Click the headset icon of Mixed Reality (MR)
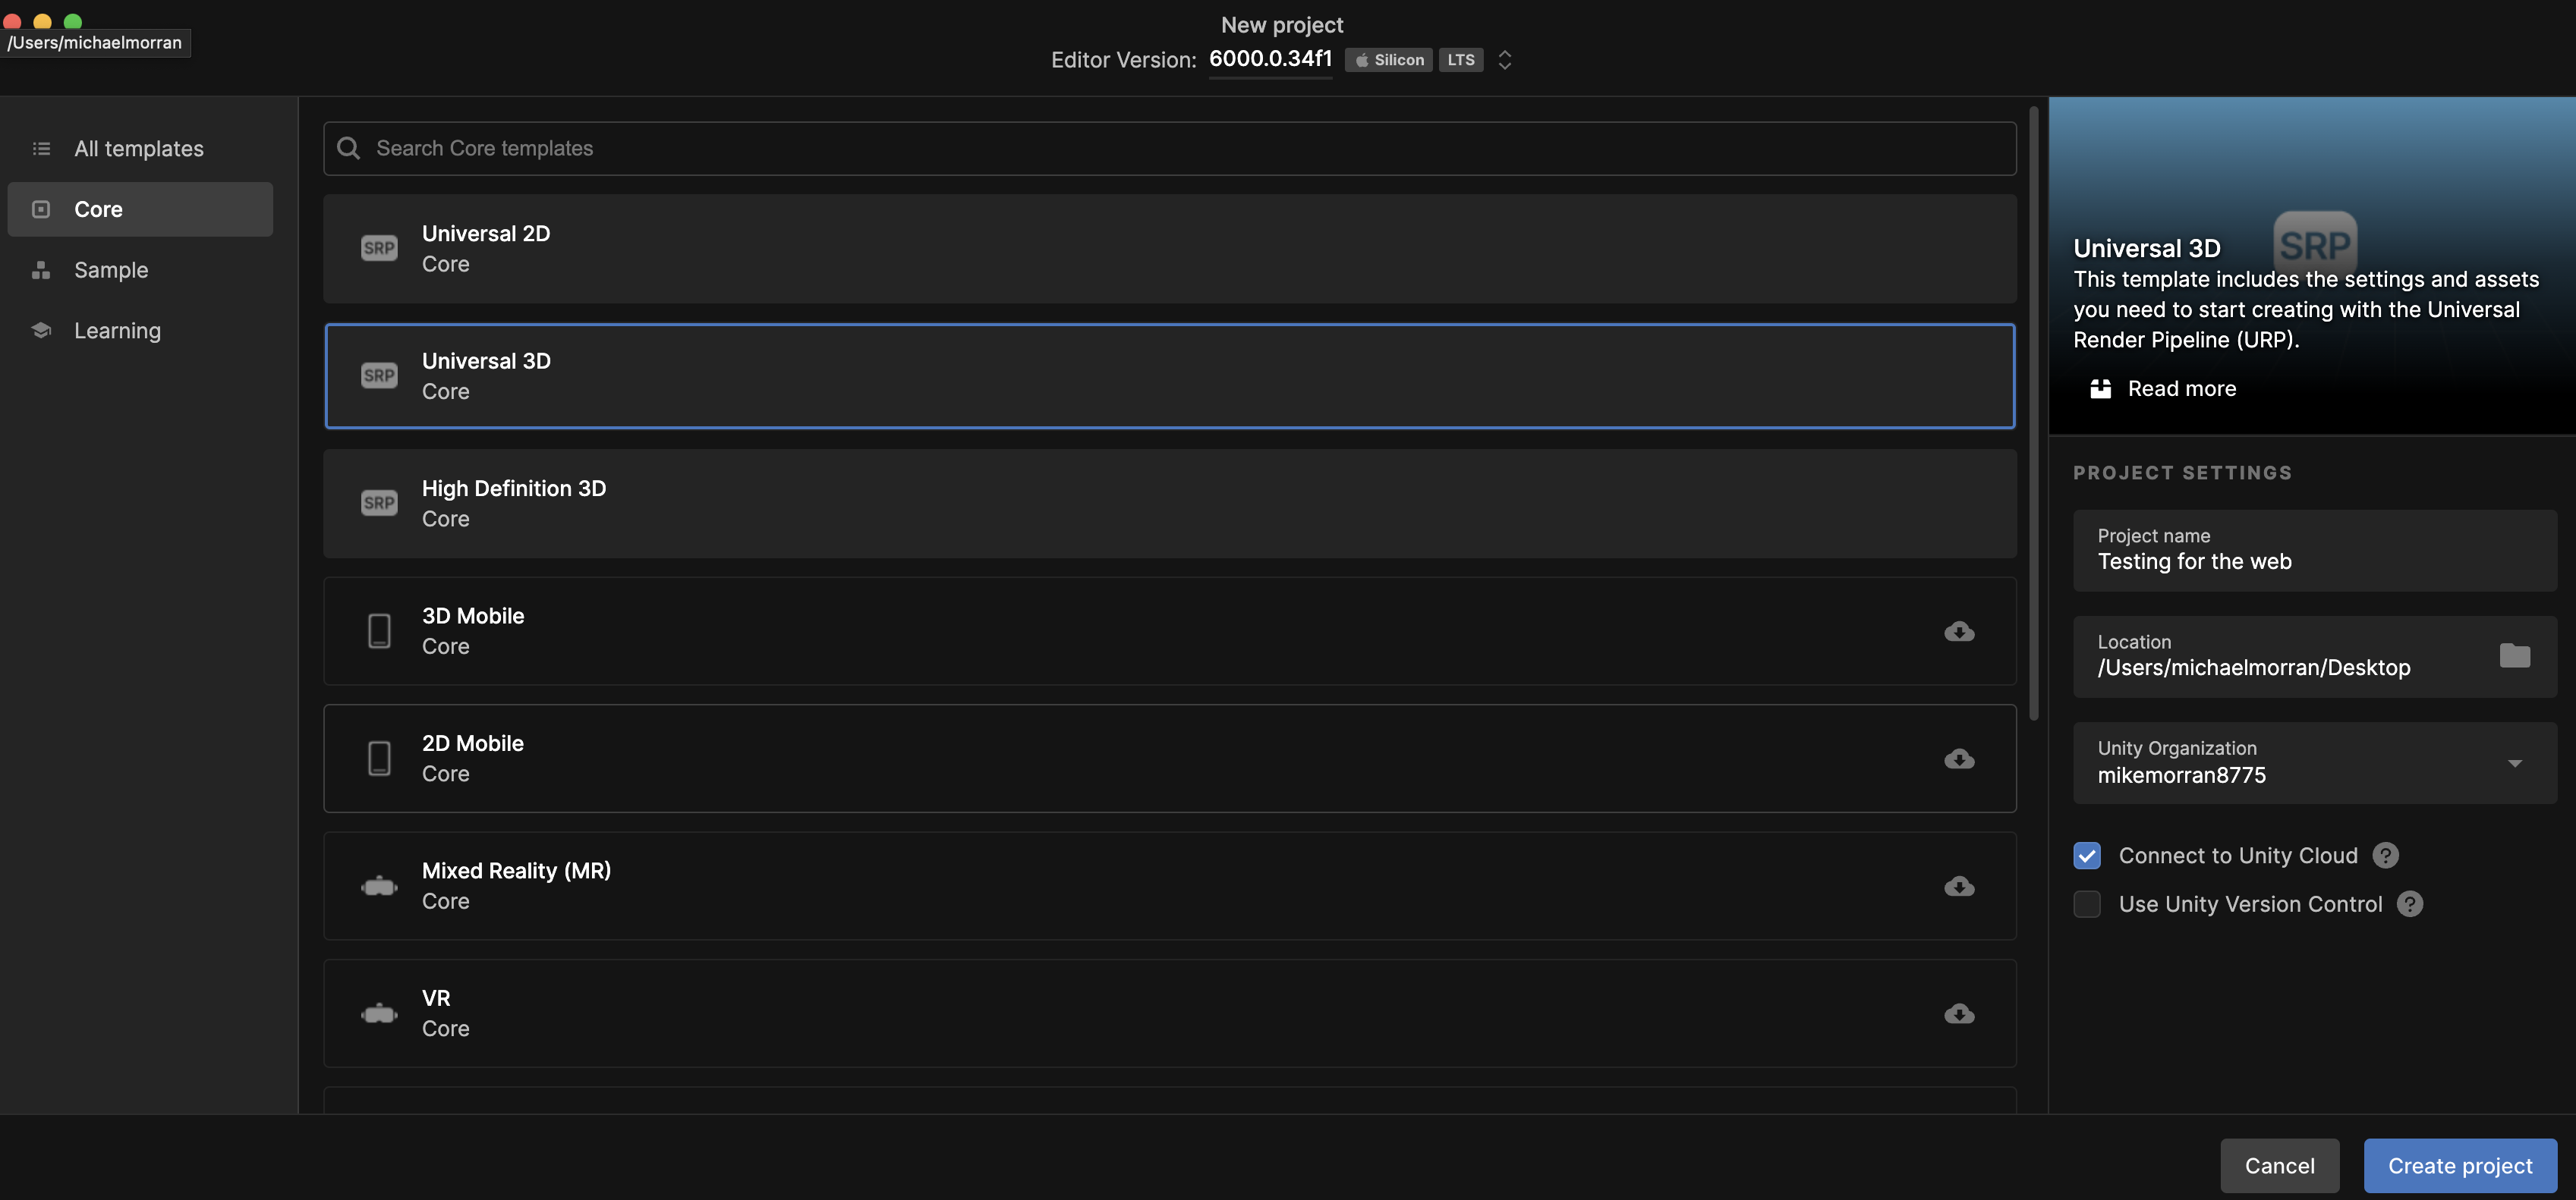This screenshot has width=2576, height=1200. point(379,885)
